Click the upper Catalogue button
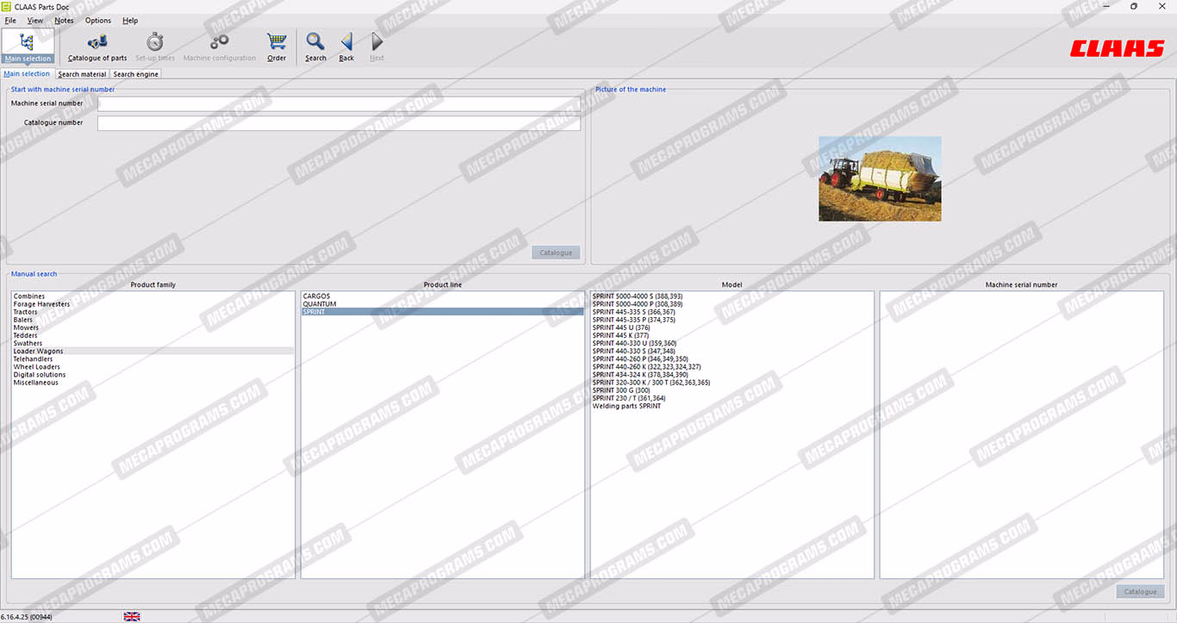Viewport: 1177px width, 623px height. coord(556,252)
